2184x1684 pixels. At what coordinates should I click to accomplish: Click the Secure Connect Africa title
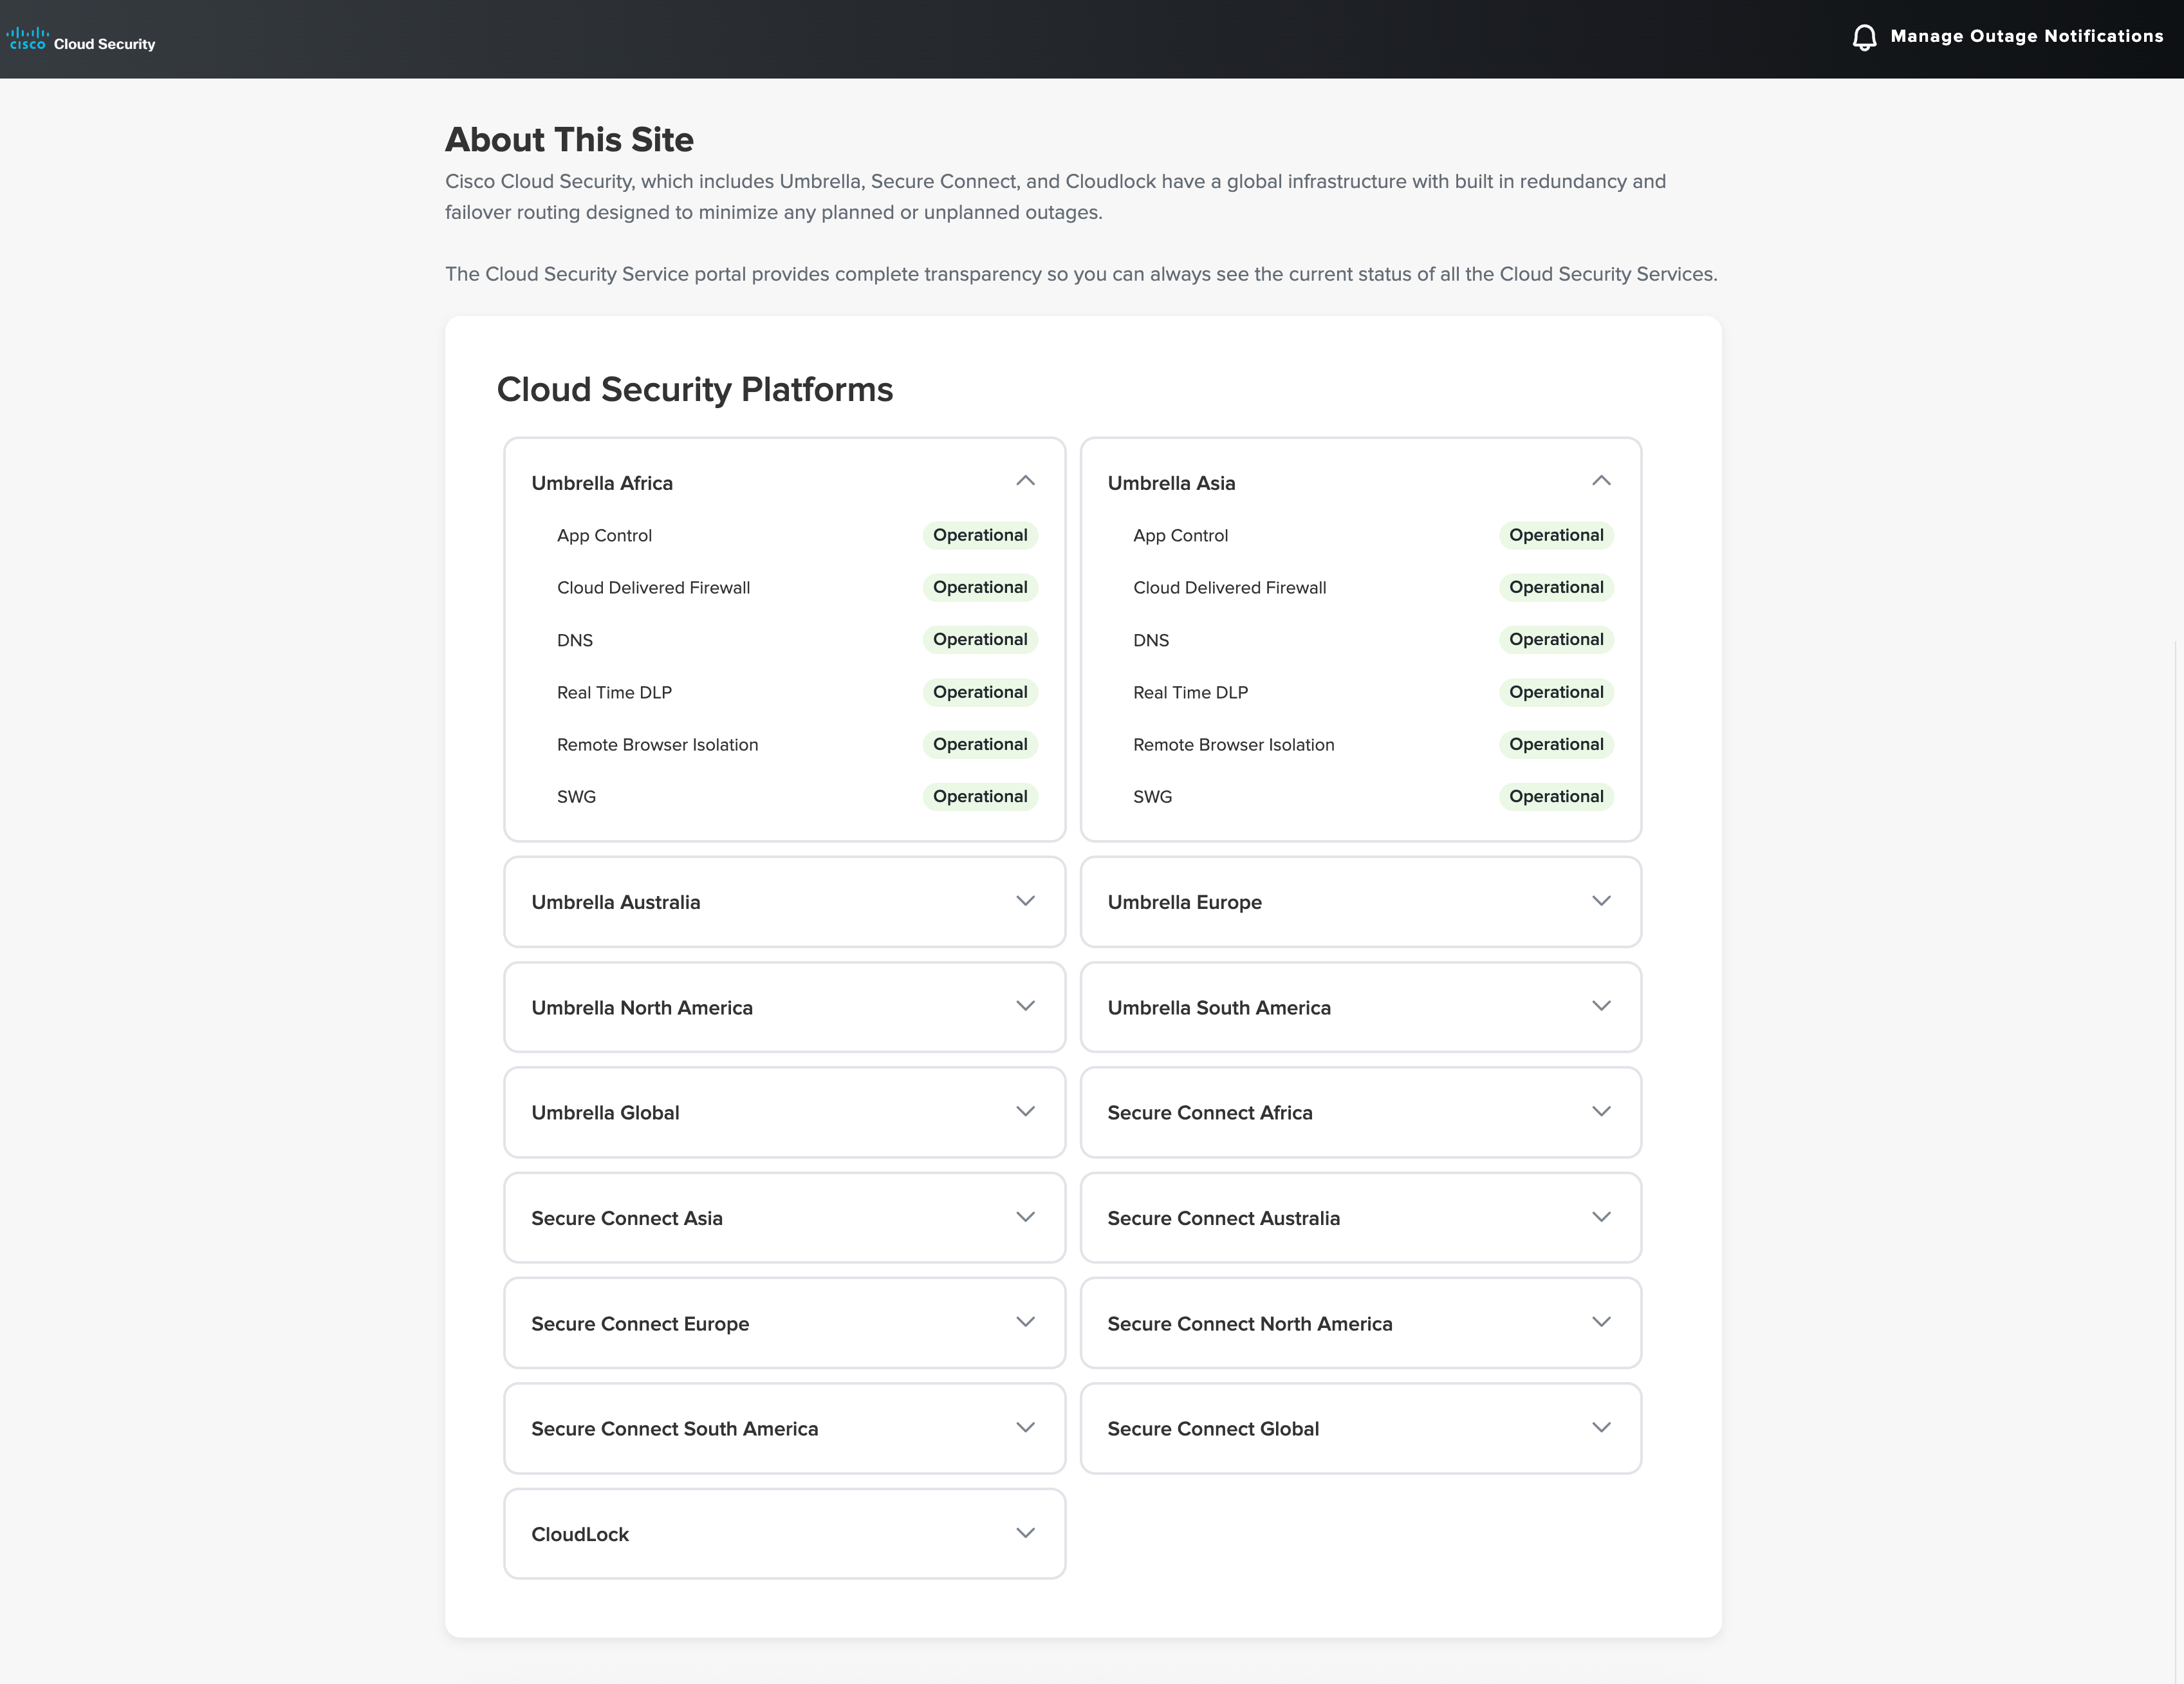click(1210, 1112)
